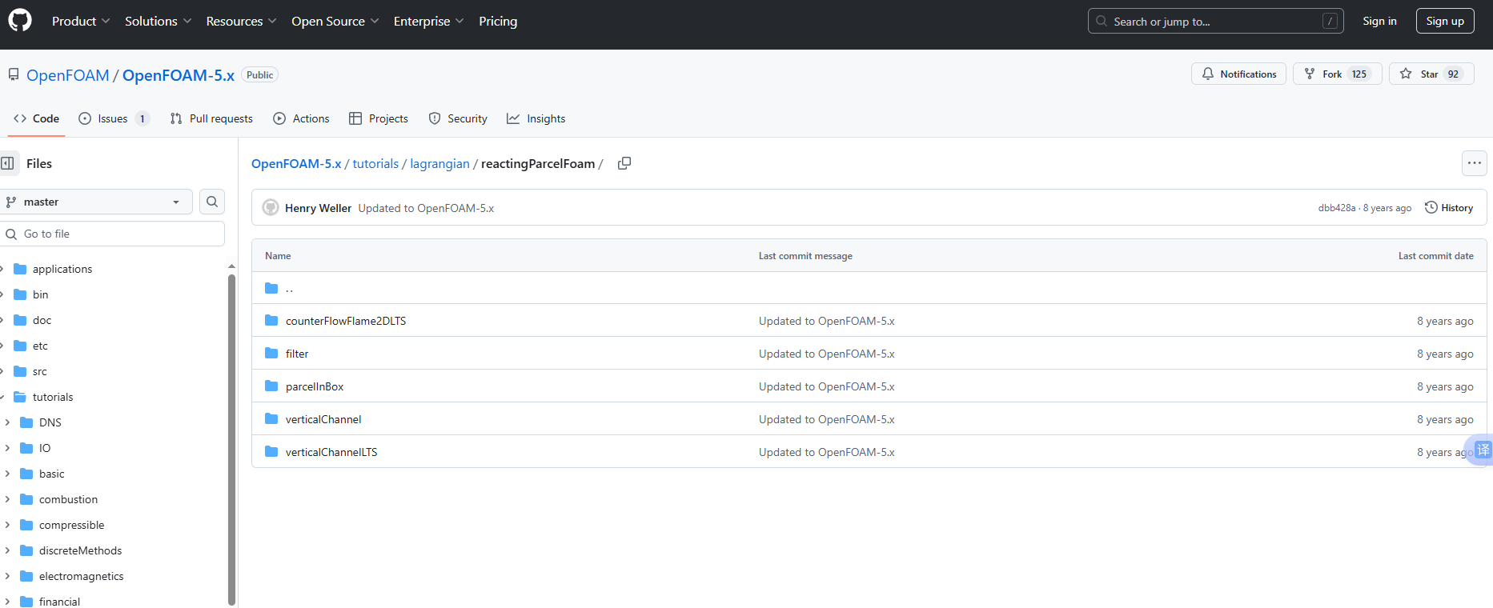Click the Pricing link
This screenshot has height=608, width=1493.
click(498, 21)
